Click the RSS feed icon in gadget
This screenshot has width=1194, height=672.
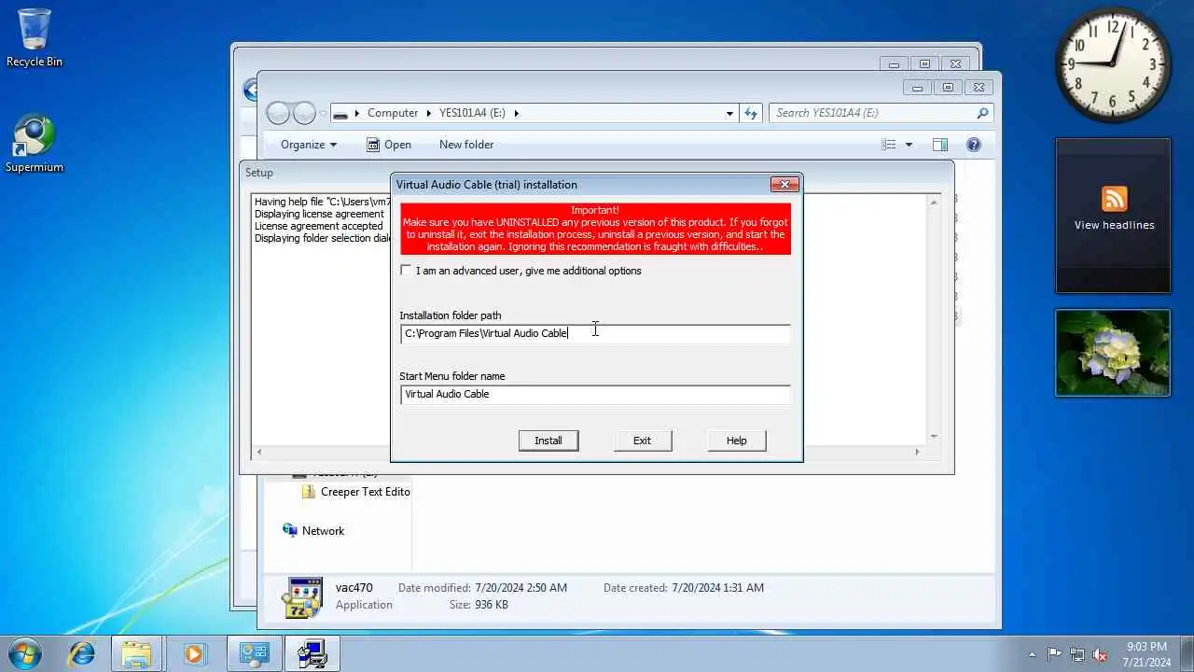(x=1114, y=199)
